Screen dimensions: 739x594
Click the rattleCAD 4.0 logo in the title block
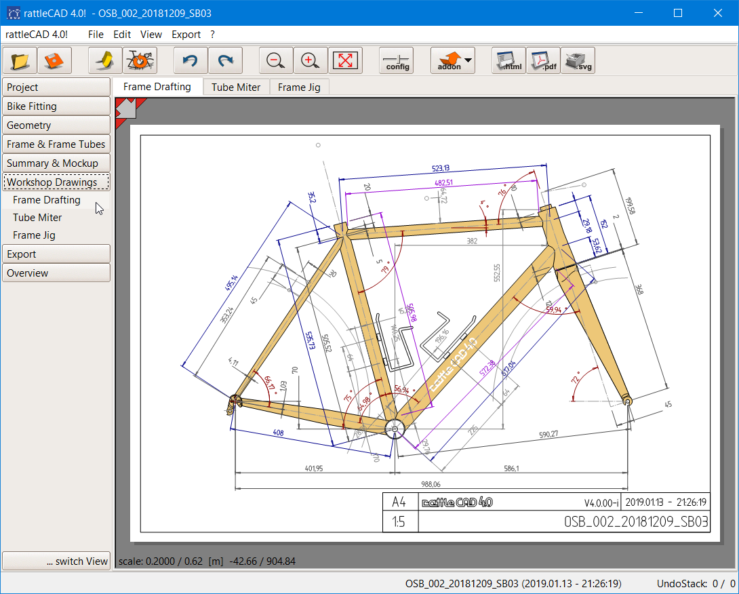coord(457,502)
